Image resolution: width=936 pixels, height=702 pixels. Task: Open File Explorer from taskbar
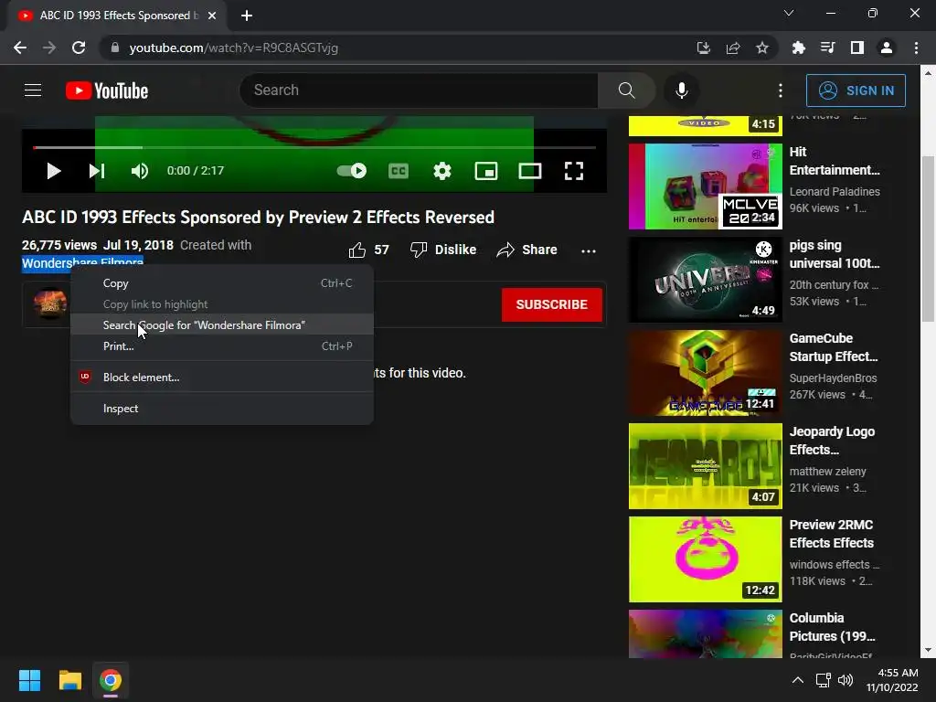(69, 680)
